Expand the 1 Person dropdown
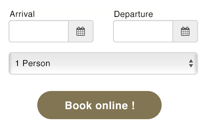 point(103,63)
